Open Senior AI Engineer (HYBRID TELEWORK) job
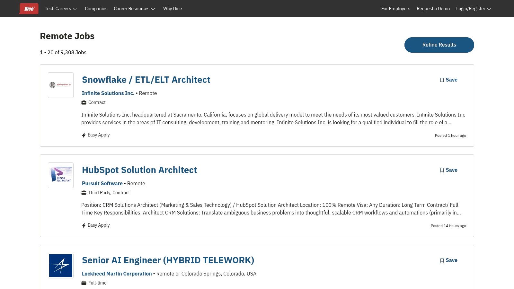This screenshot has width=514, height=289. point(168,260)
